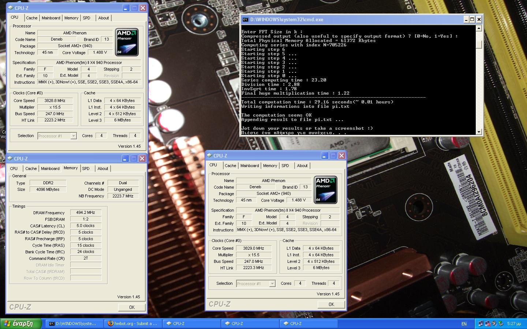This screenshot has height=329, width=527.
Task: Switch Memory CPU-Z window to the CPU tab
Action: (x=14, y=169)
